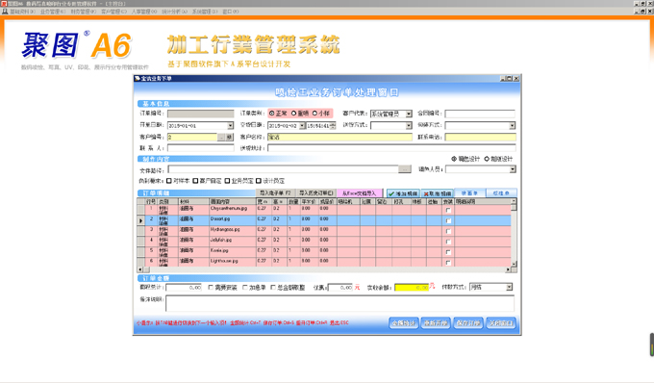654x383 pixels.
Task: Open the 业务管理 menu
Action: tap(53, 12)
